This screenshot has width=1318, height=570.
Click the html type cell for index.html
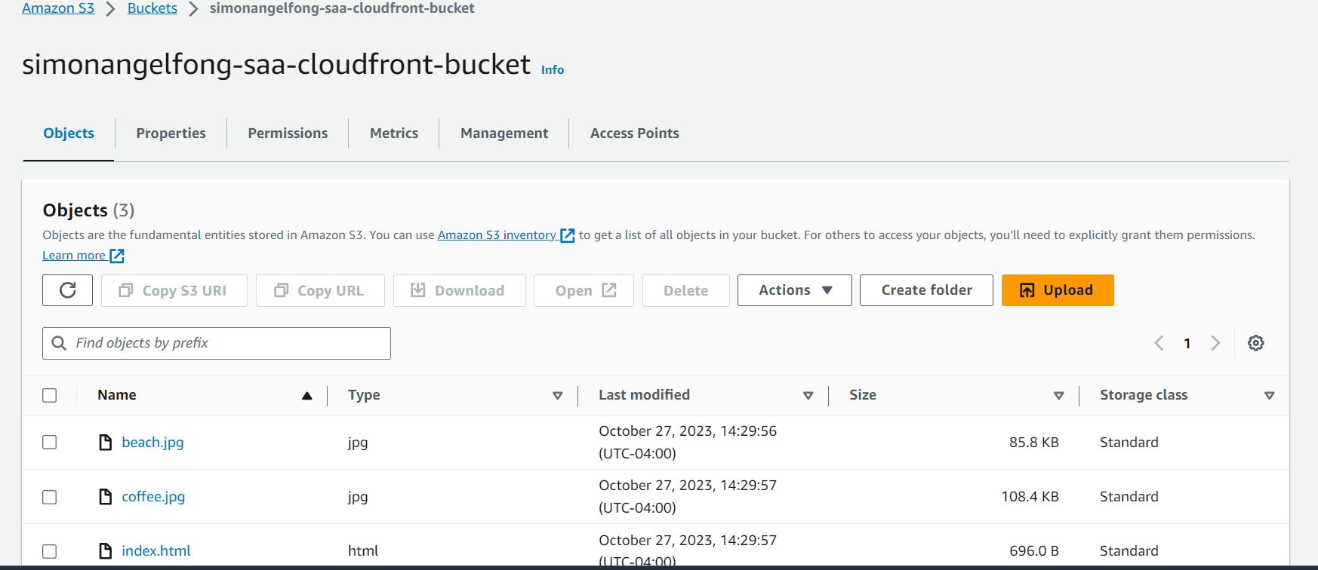coord(363,551)
